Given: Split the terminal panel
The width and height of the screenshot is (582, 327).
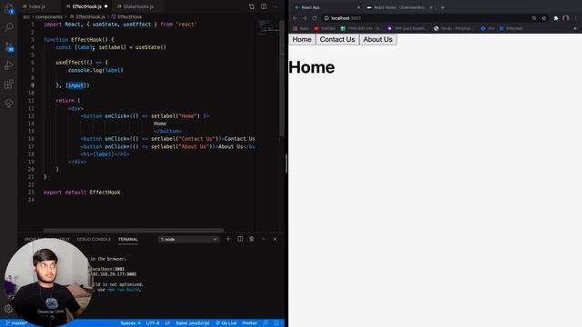Looking at the screenshot, I should (x=240, y=239).
